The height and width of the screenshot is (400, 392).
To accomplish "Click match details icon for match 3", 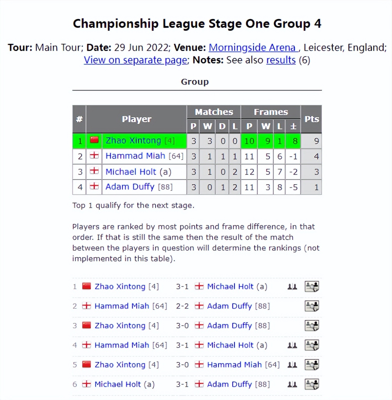I will click(x=312, y=325).
